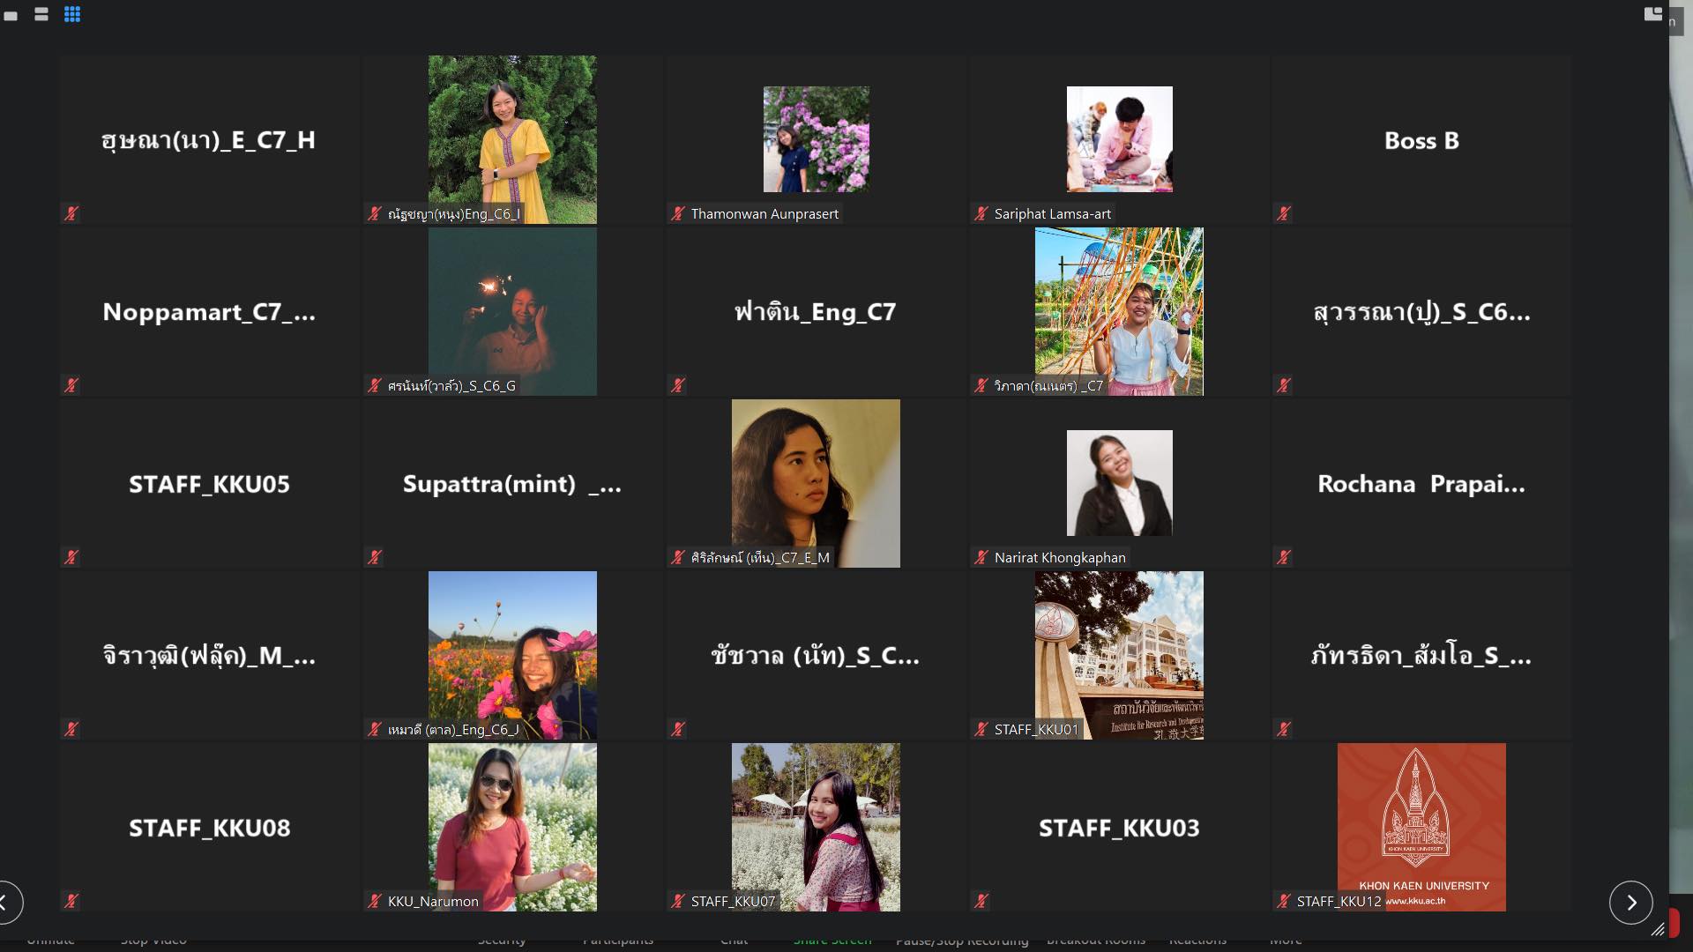
Task: Select the single-strip thumbnail view icon
Action: click(x=11, y=15)
